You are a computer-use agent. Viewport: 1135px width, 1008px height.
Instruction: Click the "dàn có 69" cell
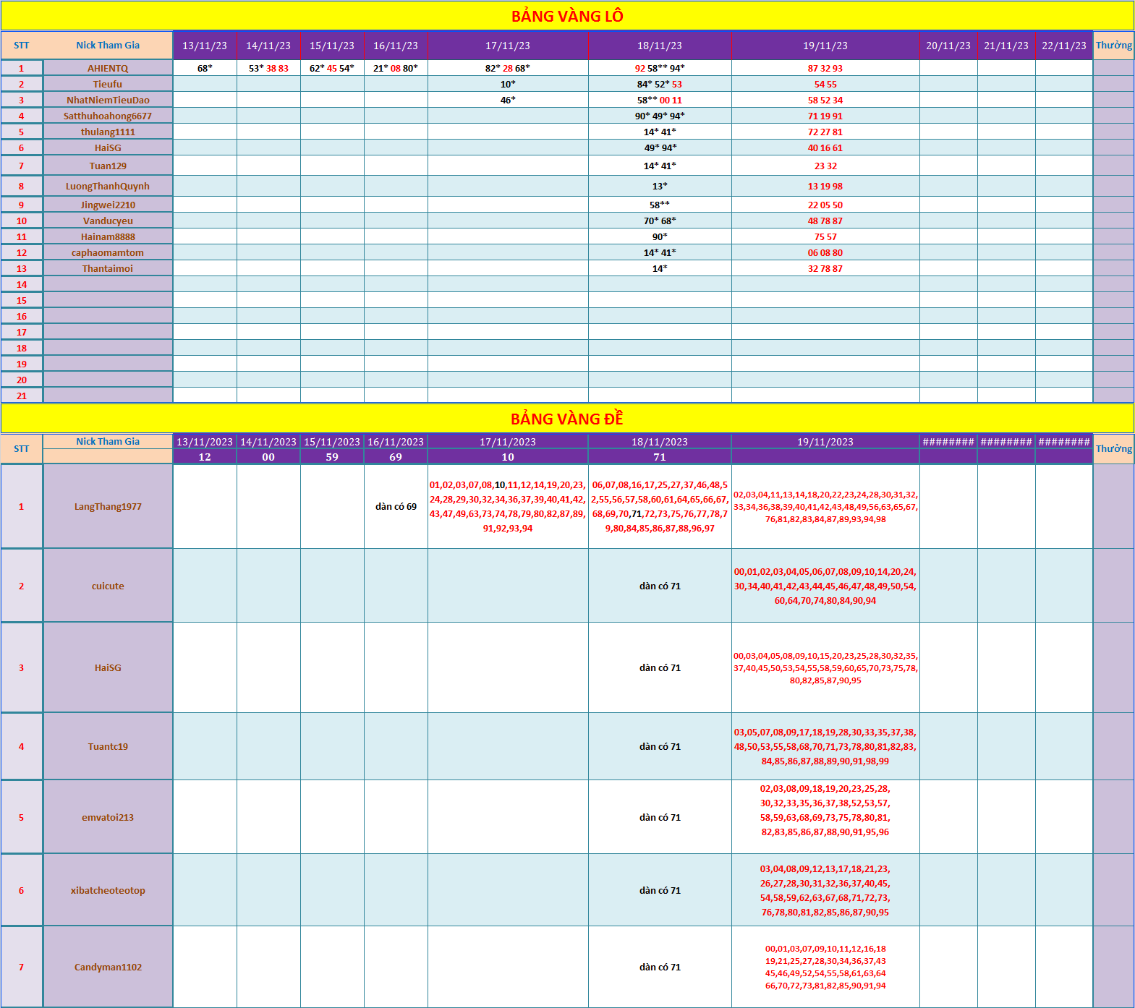[x=396, y=506]
